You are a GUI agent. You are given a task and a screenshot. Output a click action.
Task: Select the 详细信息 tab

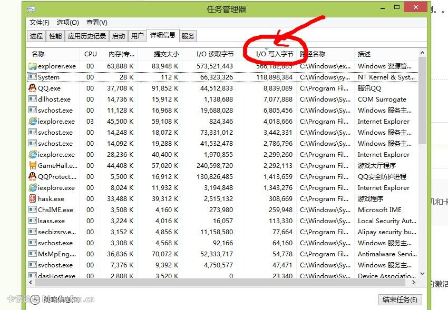coord(163,35)
